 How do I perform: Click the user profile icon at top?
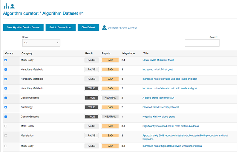[x=12, y=6]
